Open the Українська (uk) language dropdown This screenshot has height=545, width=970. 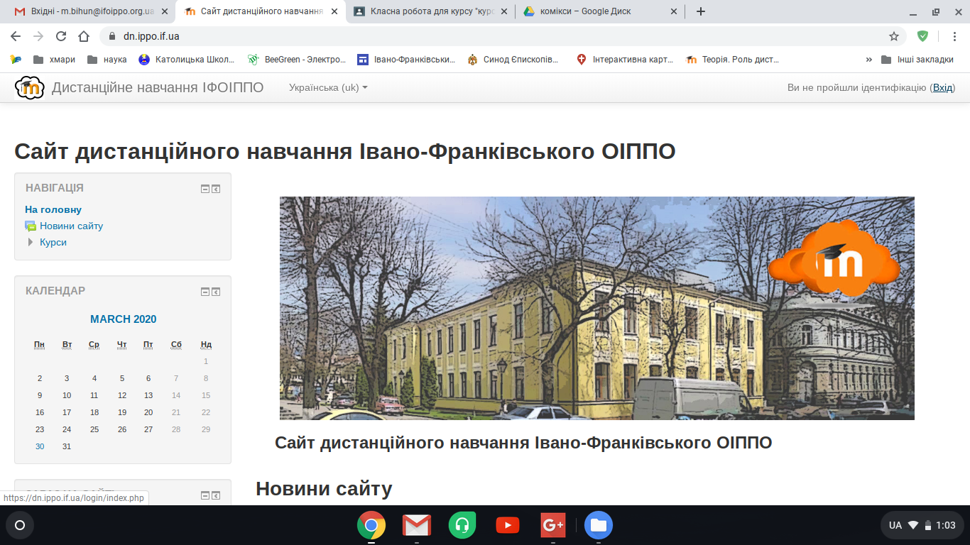pos(328,87)
